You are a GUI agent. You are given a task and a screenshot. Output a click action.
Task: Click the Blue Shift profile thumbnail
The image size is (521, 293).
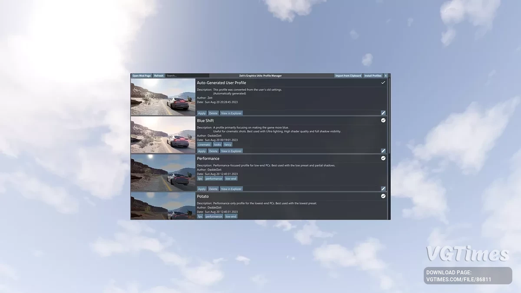163,135
